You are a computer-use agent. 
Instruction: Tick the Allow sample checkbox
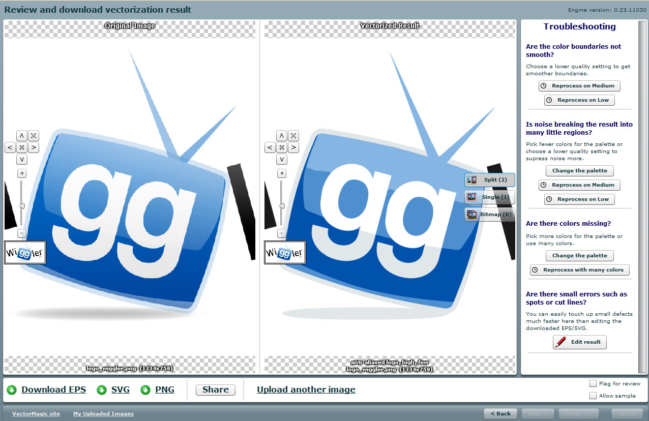[593, 396]
